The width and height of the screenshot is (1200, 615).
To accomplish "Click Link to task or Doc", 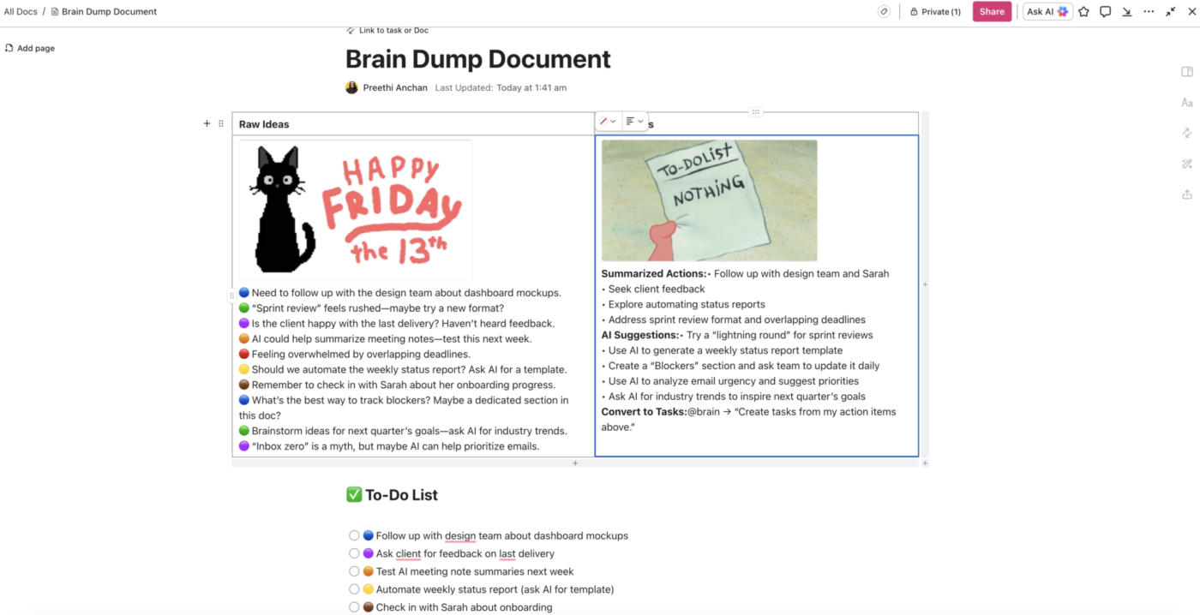I will (x=387, y=31).
